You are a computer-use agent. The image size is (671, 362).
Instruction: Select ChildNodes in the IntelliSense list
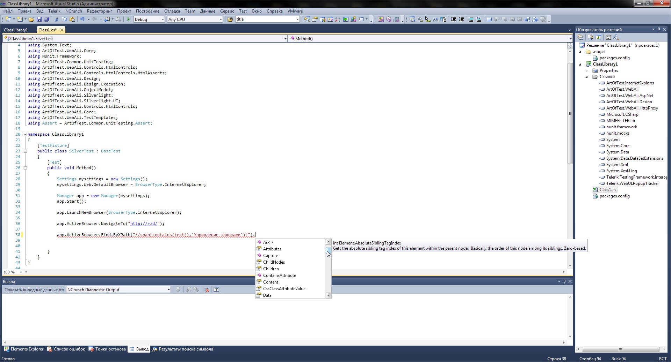pyautogui.click(x=274, y=262)
